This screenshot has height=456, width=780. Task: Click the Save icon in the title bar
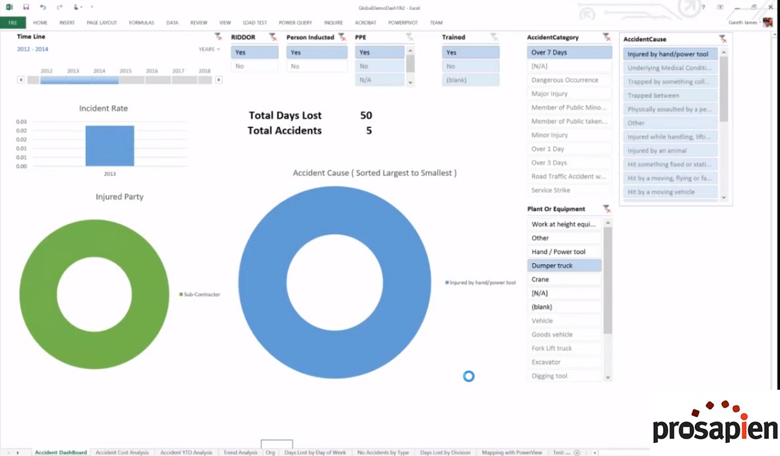coord(26,7)
